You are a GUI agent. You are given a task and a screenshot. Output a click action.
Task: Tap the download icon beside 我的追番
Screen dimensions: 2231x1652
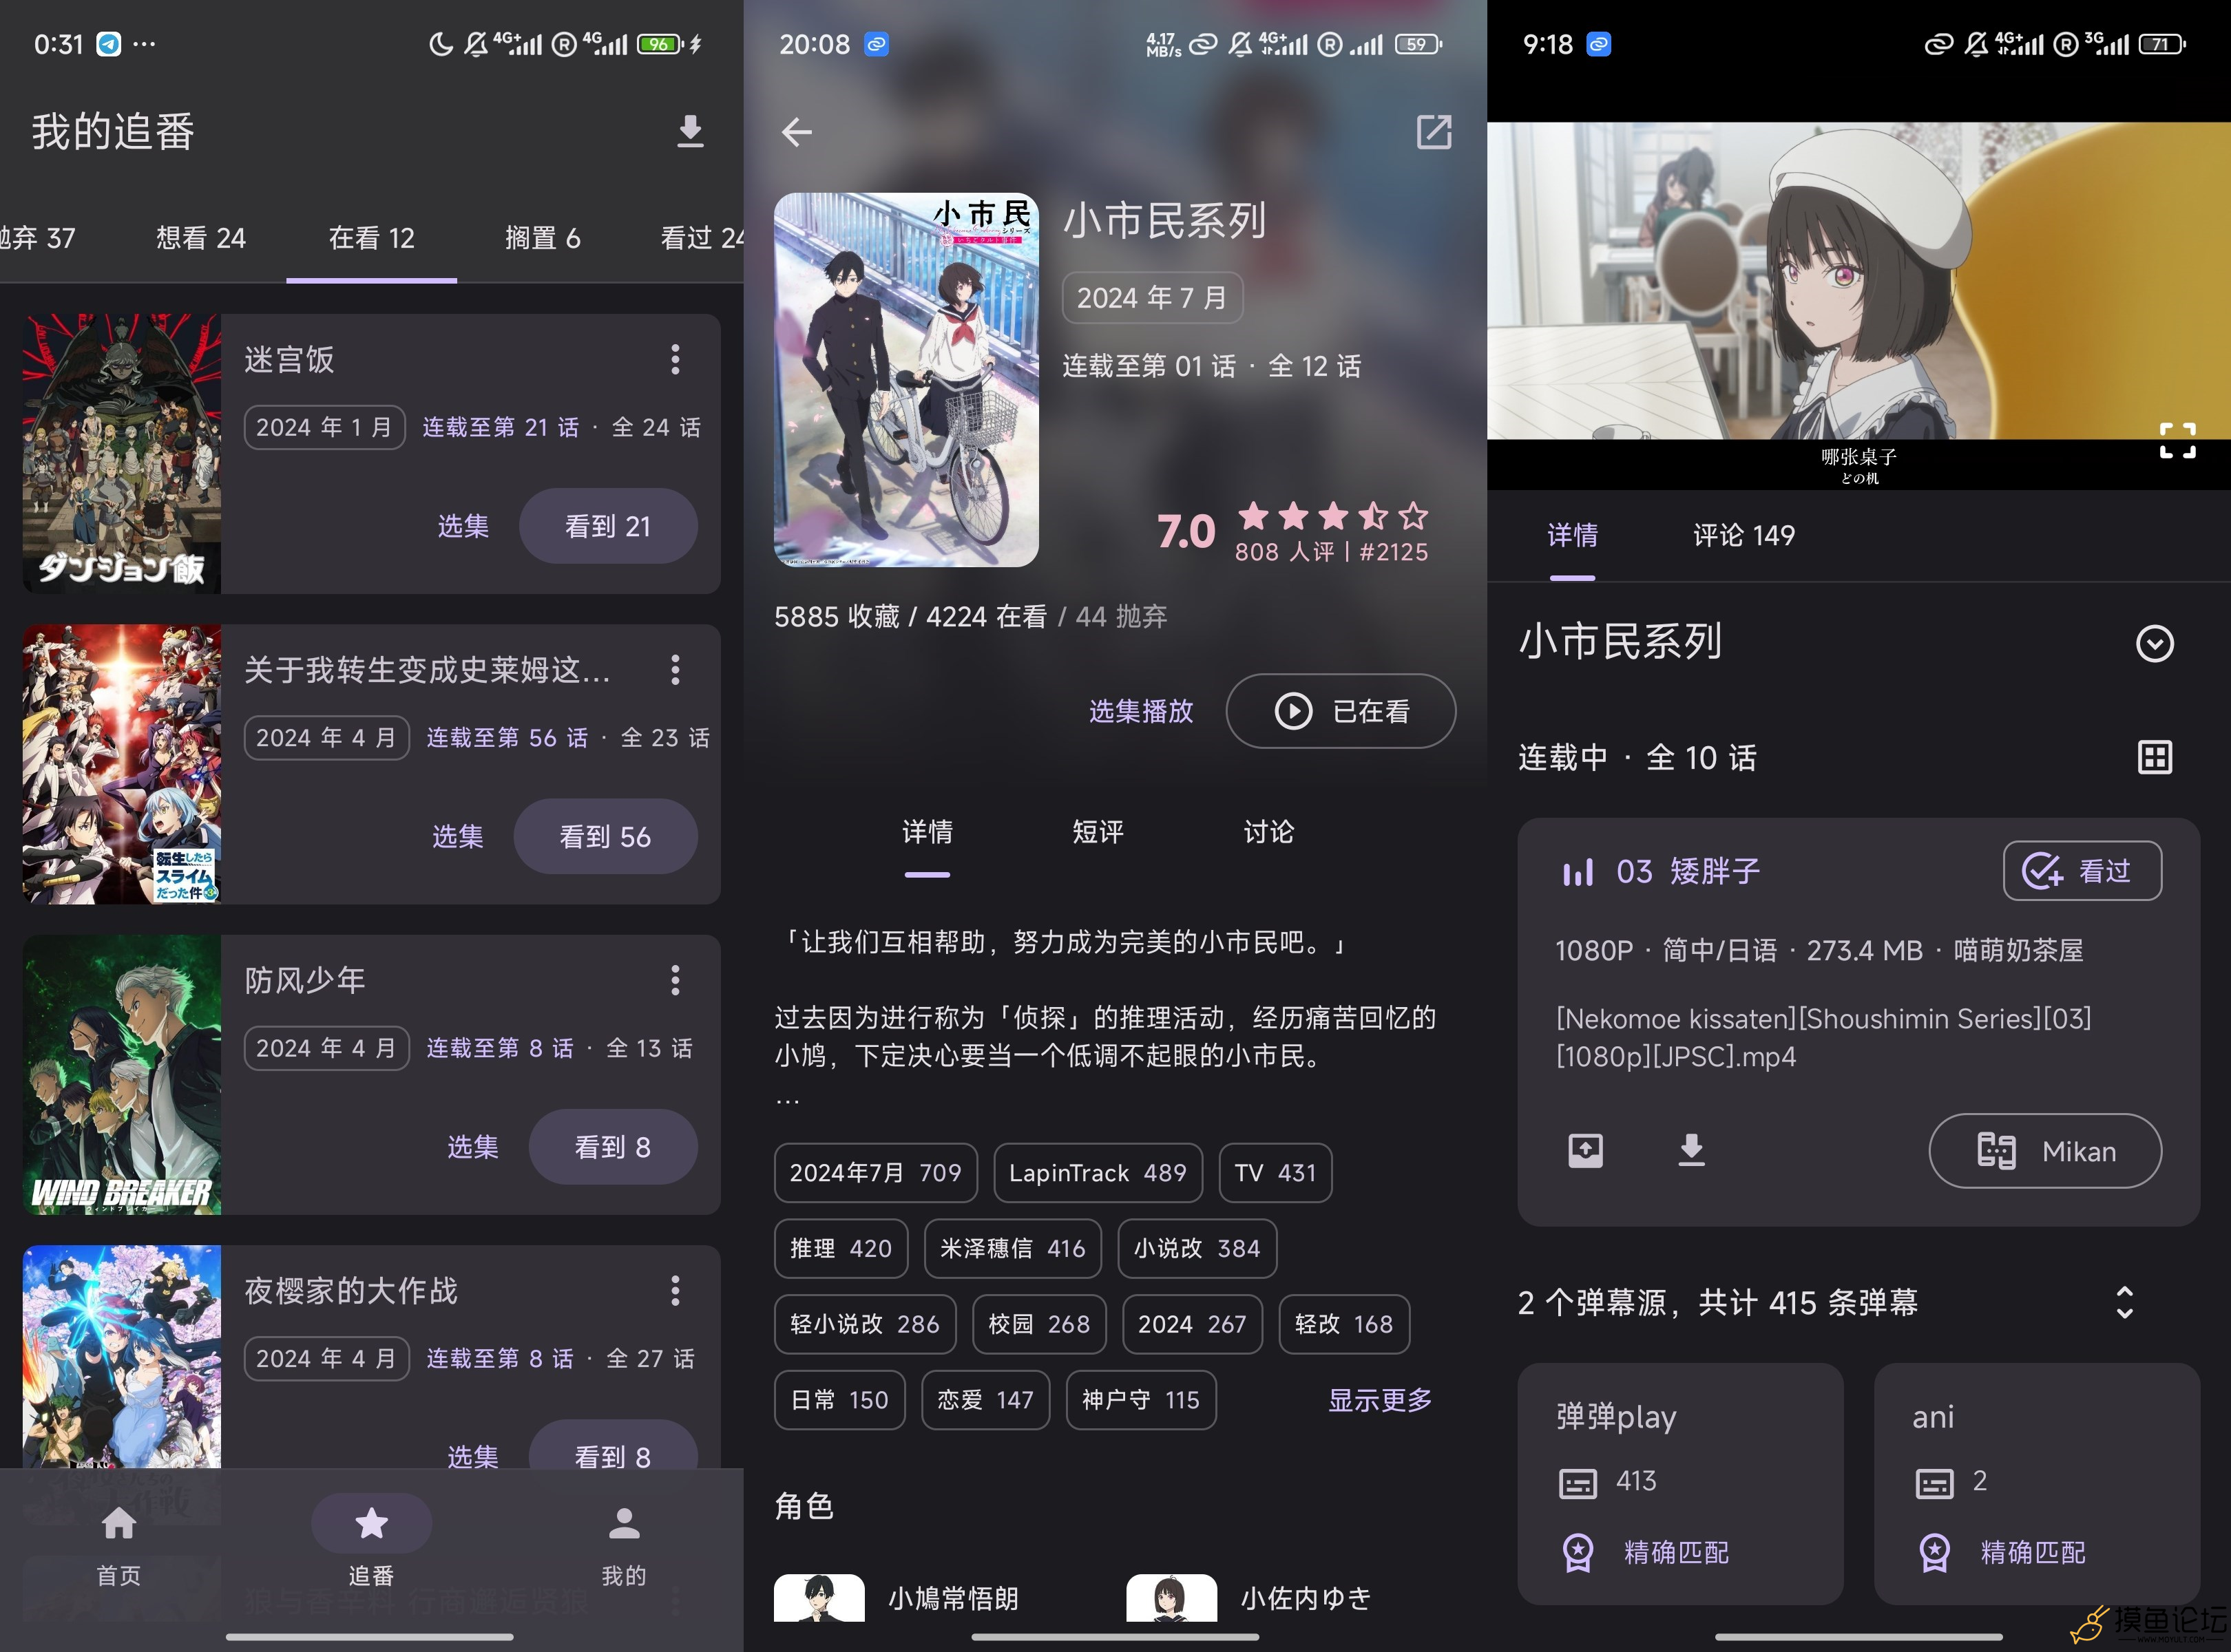[691, 131]
